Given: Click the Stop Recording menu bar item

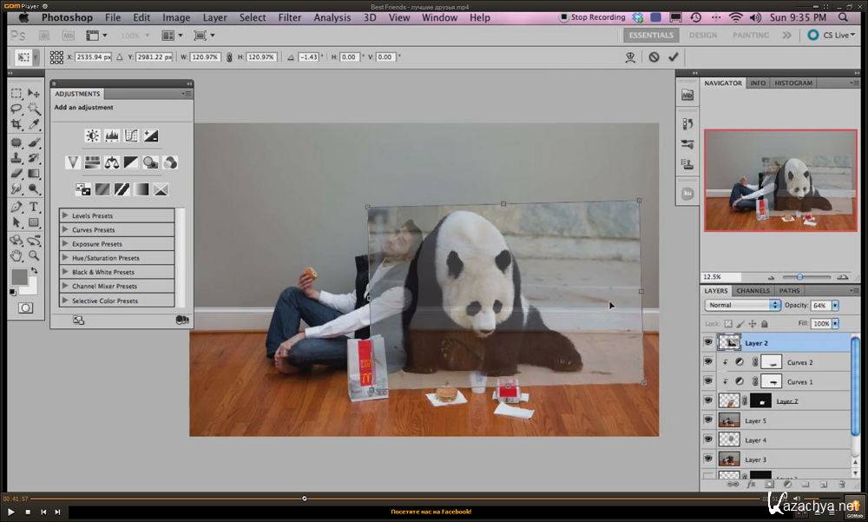Looking at the screenshot, I should [592, 17].
